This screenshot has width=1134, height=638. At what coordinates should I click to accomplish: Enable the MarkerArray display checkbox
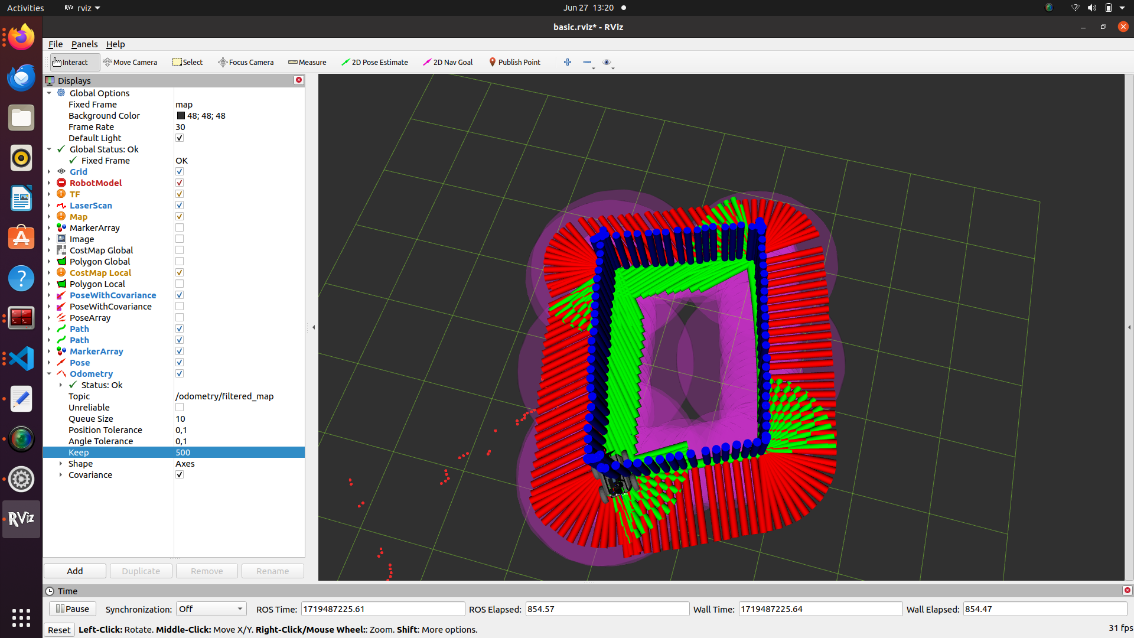pyautogui.click(x=179, y=227)
